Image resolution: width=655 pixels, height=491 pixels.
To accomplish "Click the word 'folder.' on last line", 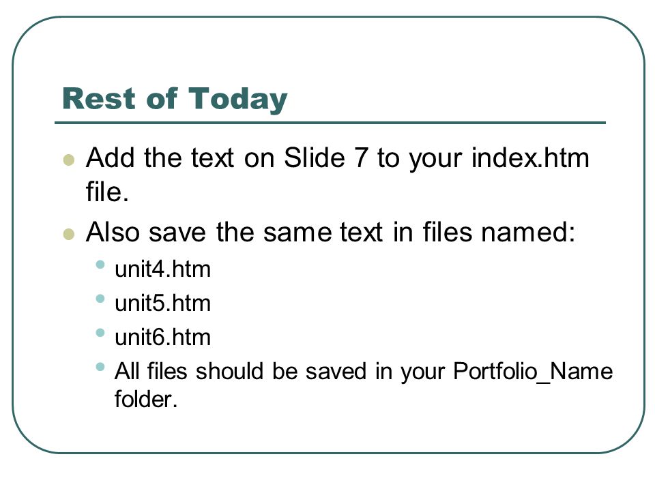I will click(x=146, y=400).
